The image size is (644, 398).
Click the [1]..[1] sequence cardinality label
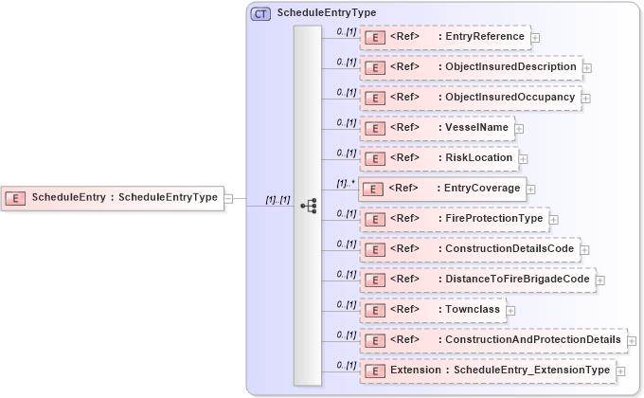pyautogui.click(x=277, y=200)
